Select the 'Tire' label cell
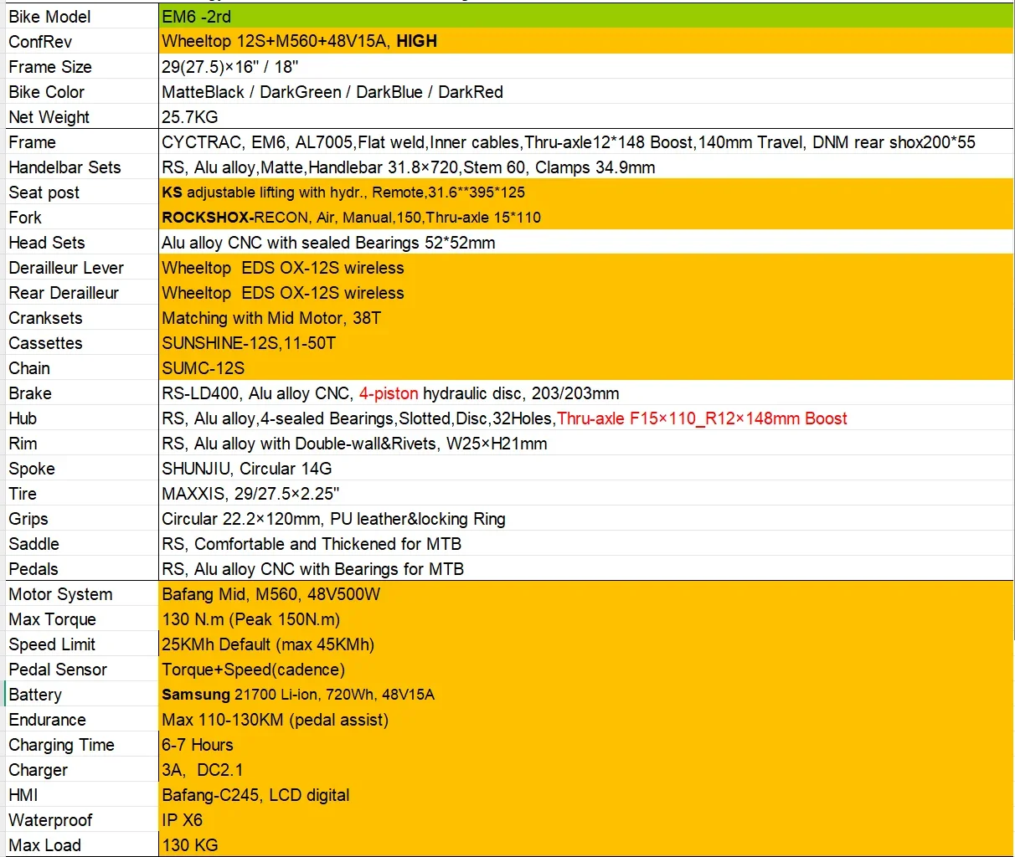 pyautogui.click(x=80, y=494)
